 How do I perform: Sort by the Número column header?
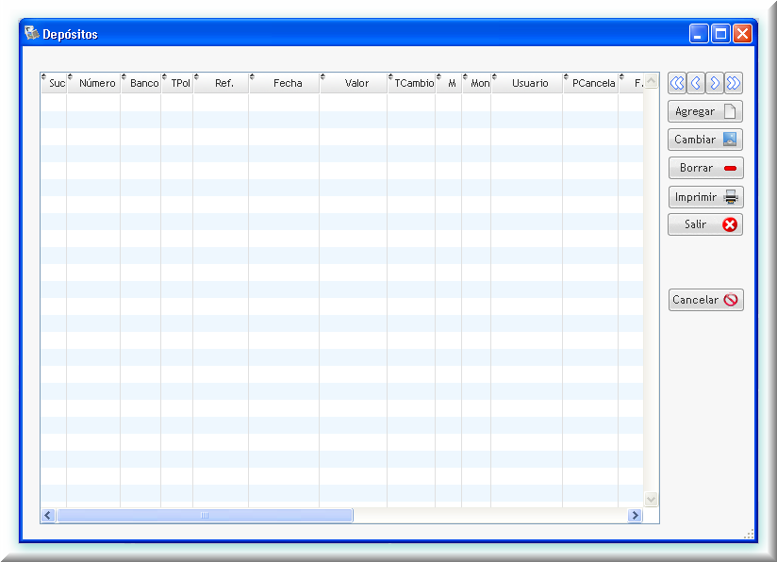93,83
